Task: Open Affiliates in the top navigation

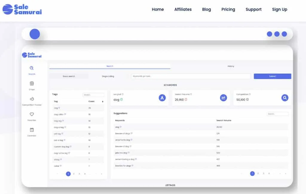Action: (183, 9)
